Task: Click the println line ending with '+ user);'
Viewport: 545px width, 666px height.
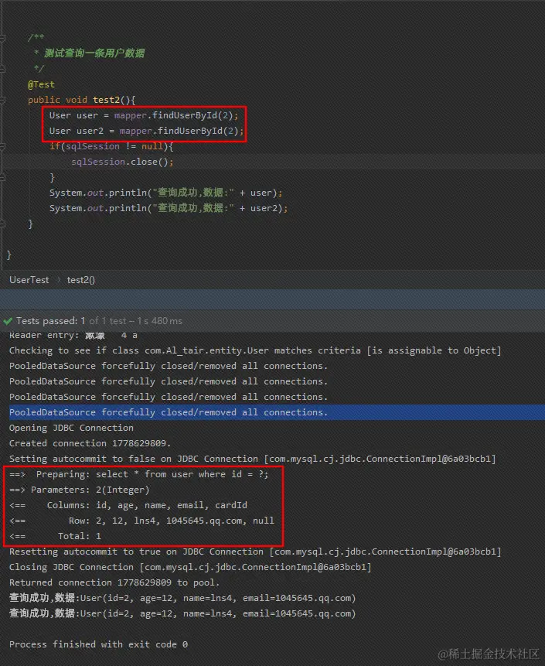Action: click(166, 193)
